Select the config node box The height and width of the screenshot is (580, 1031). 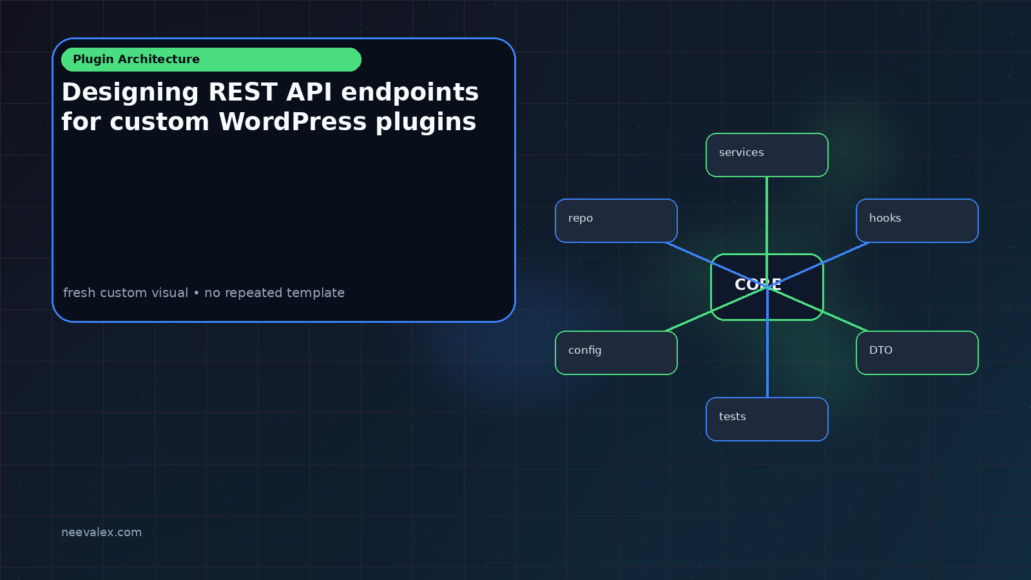(x=616, y=353)
